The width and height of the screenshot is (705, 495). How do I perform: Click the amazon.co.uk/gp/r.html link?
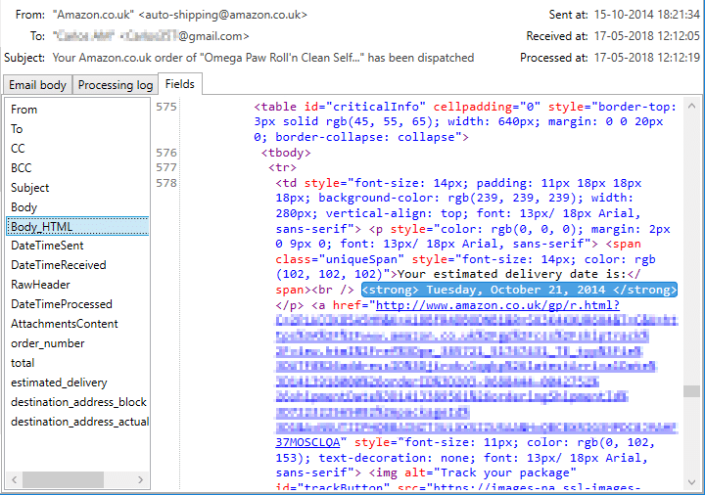click(497, 305)
